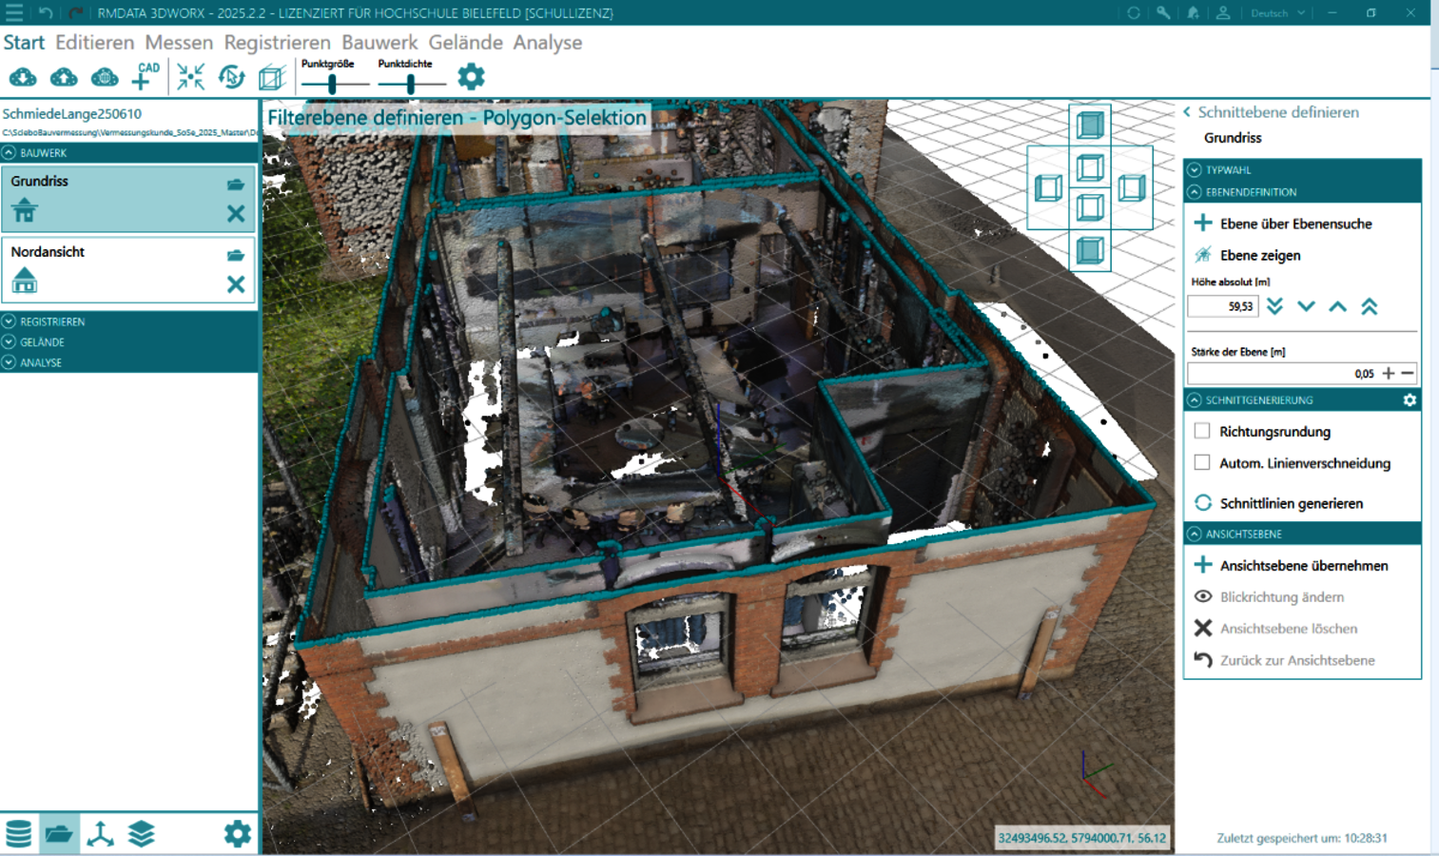This screenshot has width=1439, height=856.
Task: Expand the Registrieren section
Action: (52, 321)
